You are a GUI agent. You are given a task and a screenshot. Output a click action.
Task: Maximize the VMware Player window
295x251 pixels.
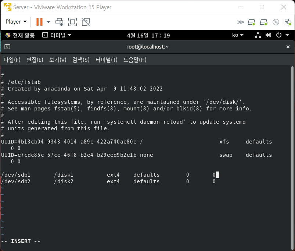(262, 7)
